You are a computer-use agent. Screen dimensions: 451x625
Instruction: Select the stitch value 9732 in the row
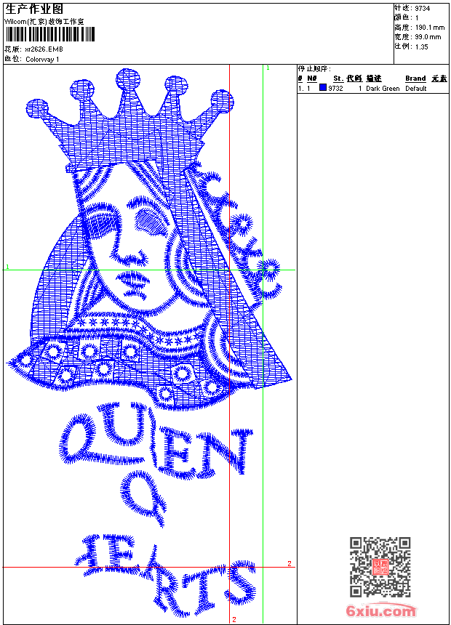[335, 89]
